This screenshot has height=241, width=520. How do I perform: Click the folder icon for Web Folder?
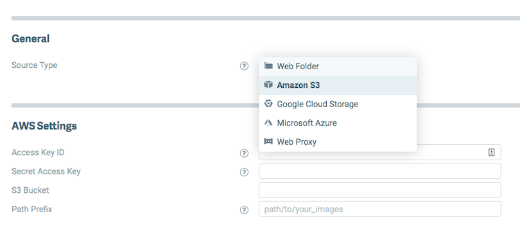pyautogui.click(x=268, y=65)
